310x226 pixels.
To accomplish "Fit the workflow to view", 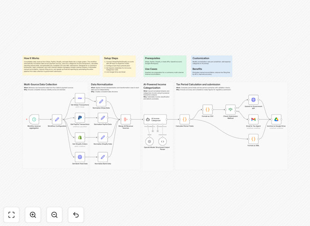I will (12, 215).
